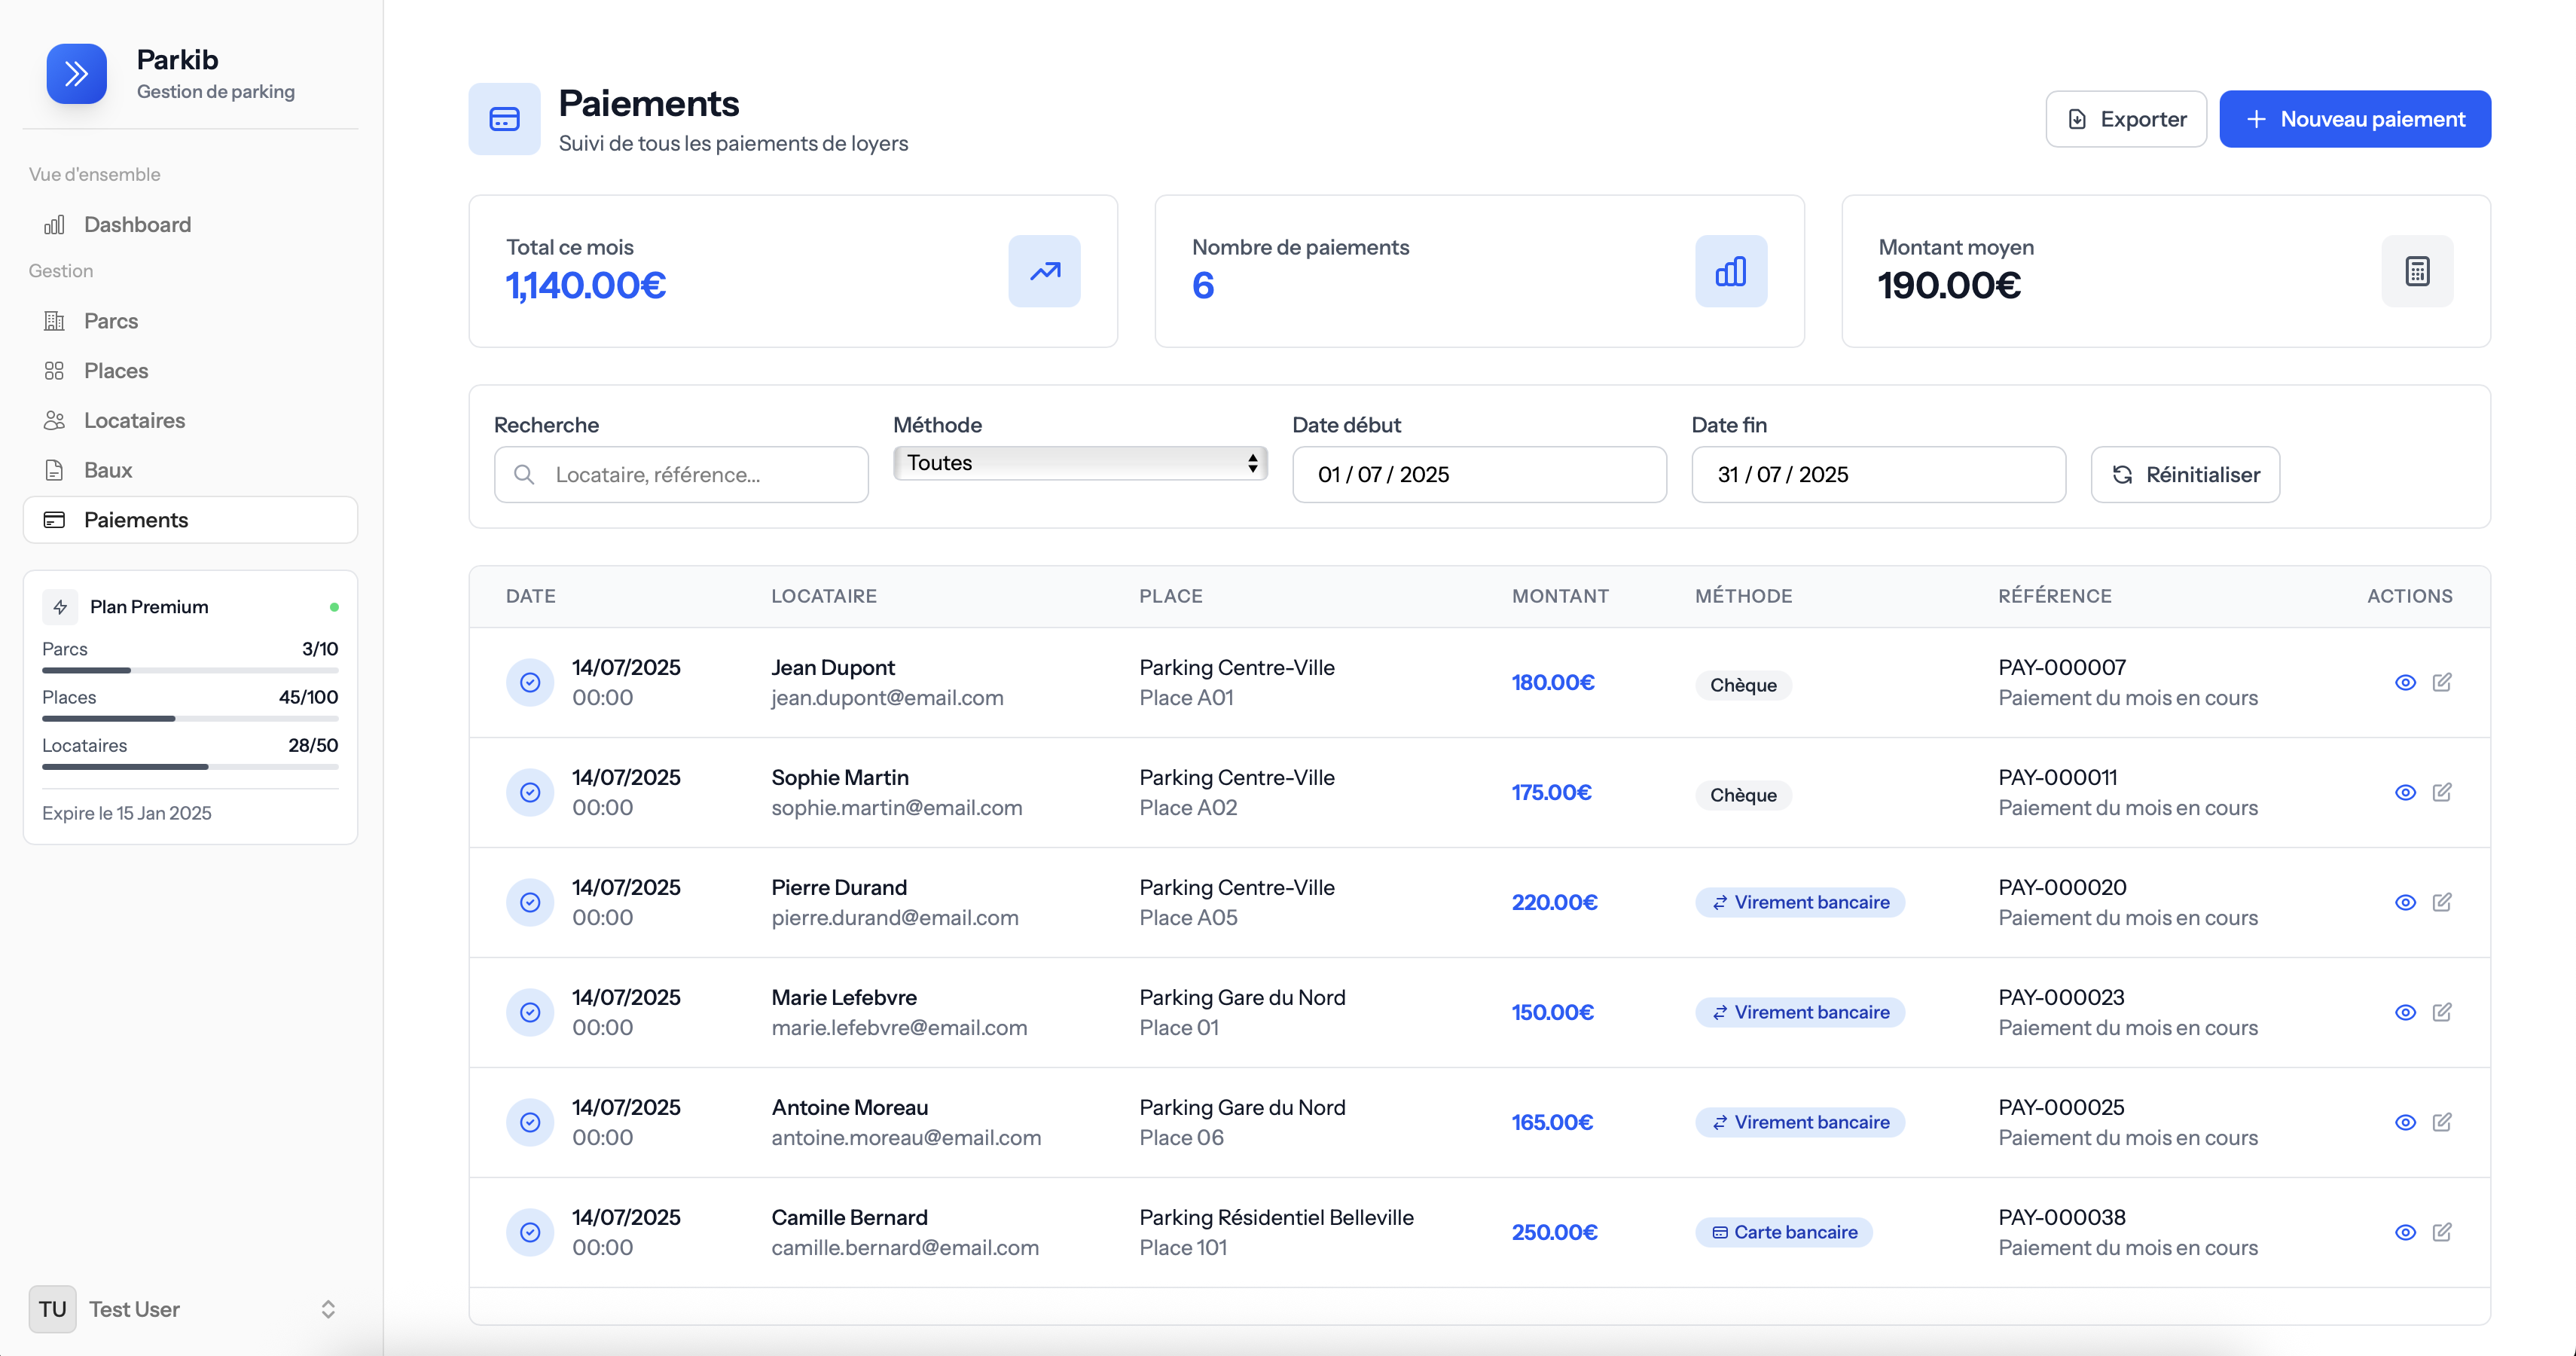Viewport: 2576px width, 1356px height.
Task: Open the Baux section
Action: coord(108,470)
